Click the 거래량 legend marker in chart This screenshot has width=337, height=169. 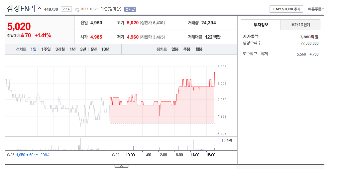coord(222,140)
